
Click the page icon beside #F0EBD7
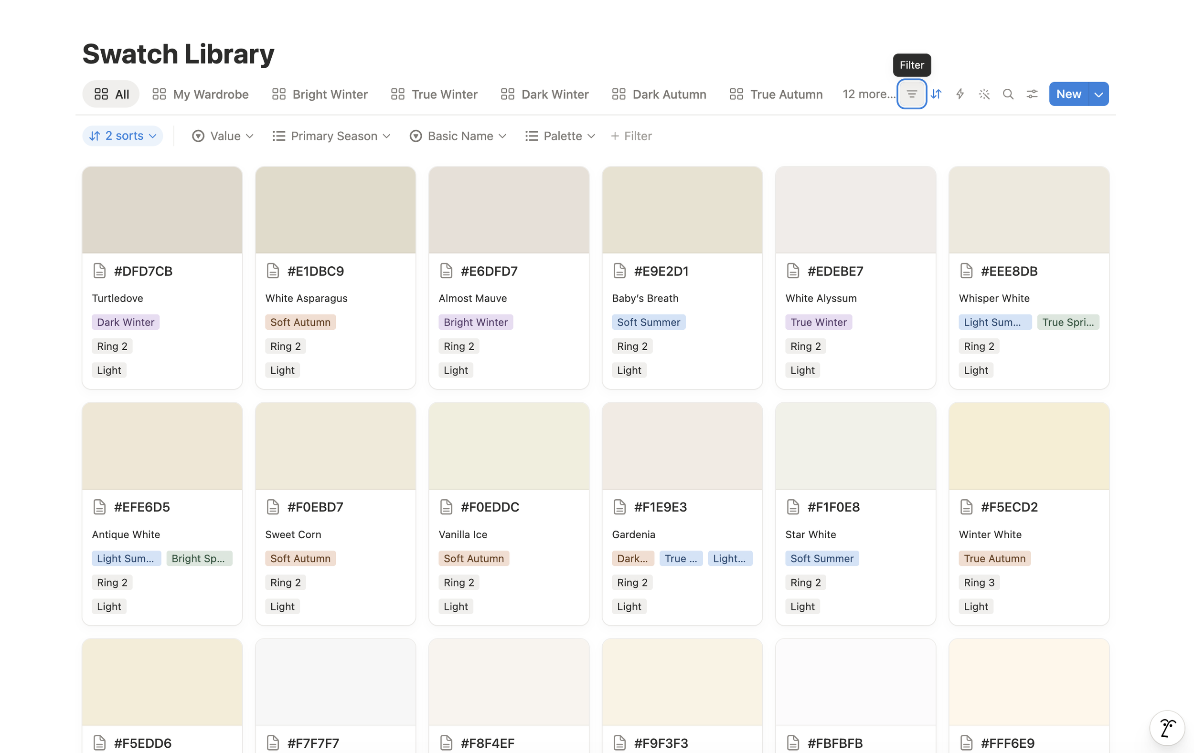(x=273, y=507)
